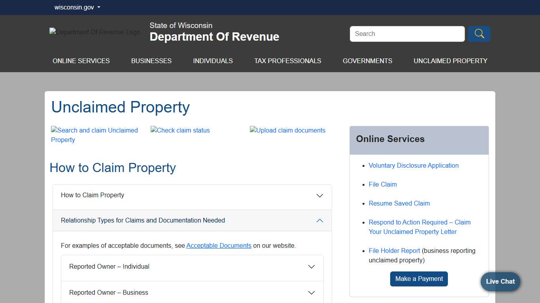Click inside the Search input field
The width and height of the screenshot is (540, 303).
(407, 34)
